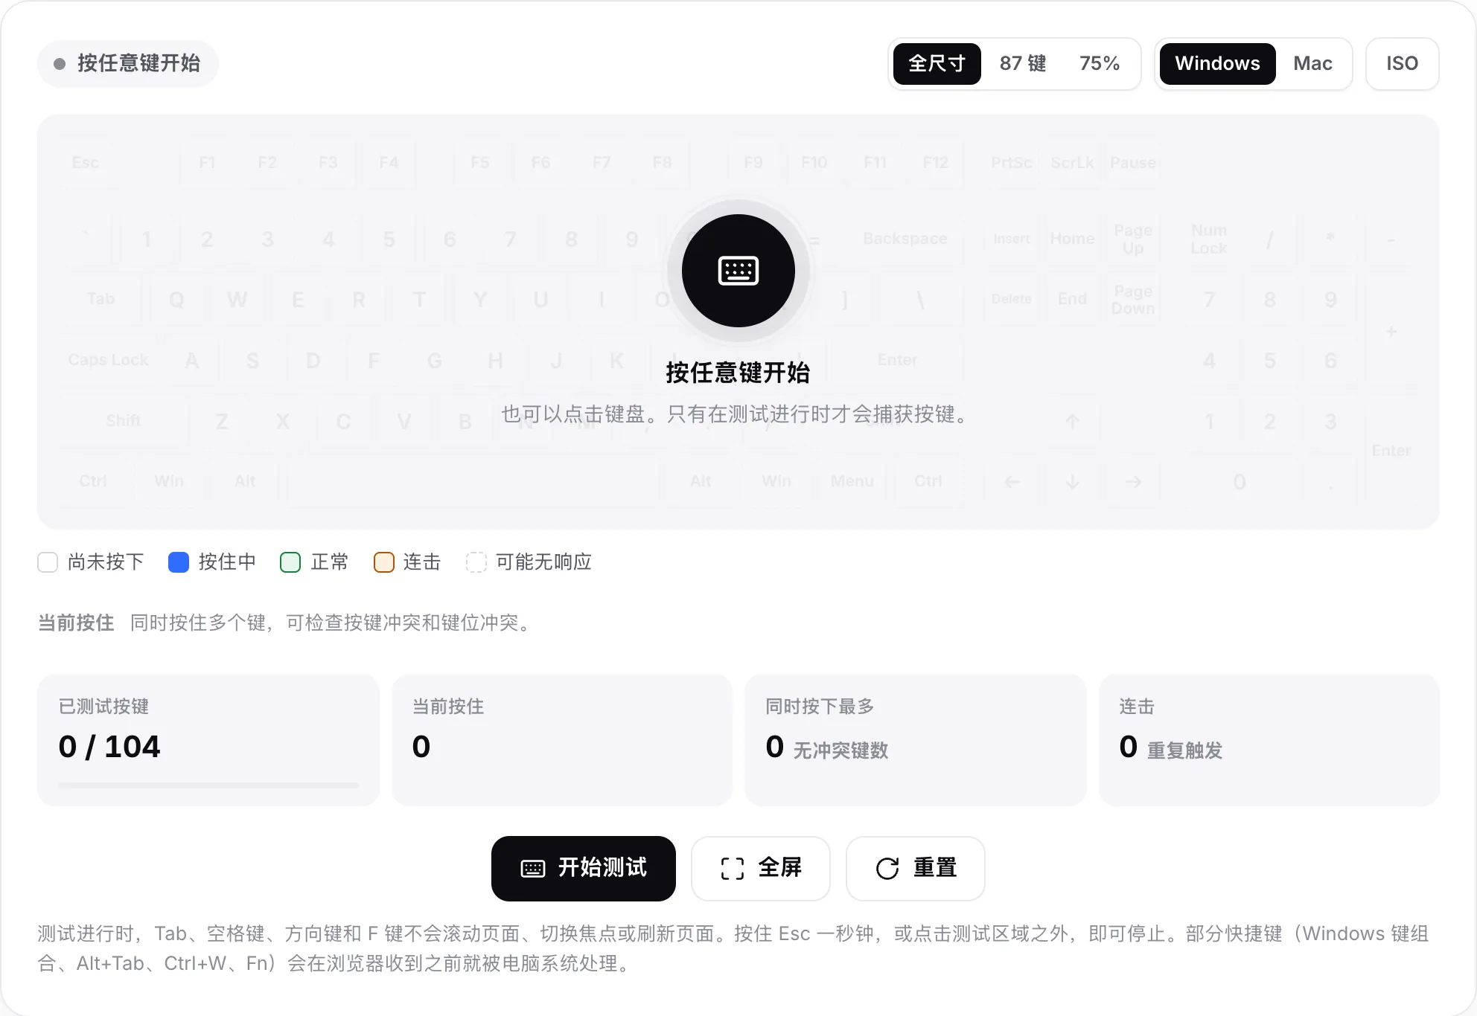Click the keyboard icon in 开始测试 button
1477x1016 pixels.
click(x=533, y=868)
